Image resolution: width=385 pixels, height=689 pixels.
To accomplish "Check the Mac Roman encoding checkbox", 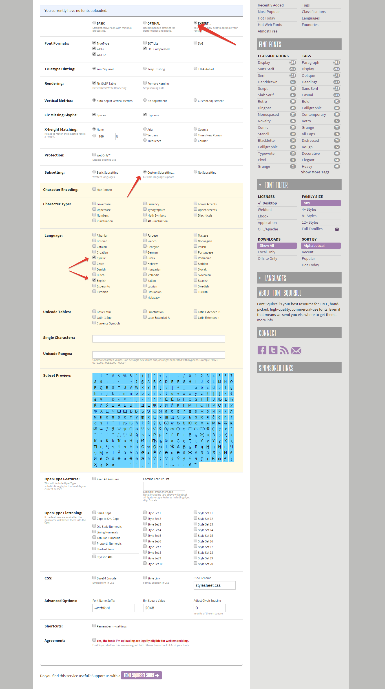I will click(94, 189).
